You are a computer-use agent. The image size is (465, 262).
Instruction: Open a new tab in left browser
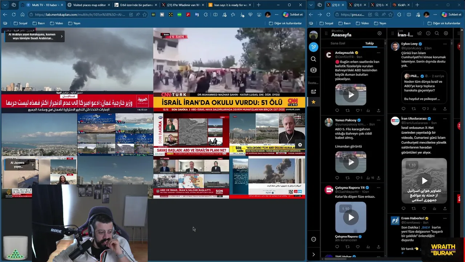click(259, 5)
